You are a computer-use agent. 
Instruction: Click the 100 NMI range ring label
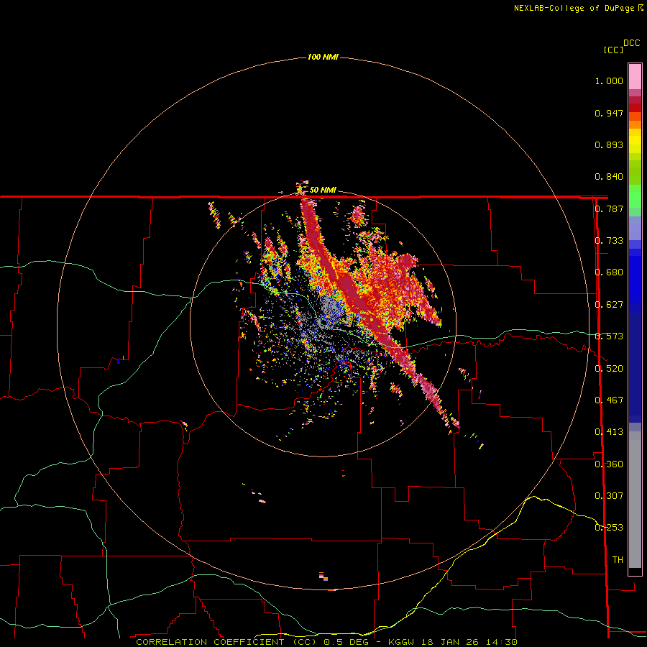323,57
